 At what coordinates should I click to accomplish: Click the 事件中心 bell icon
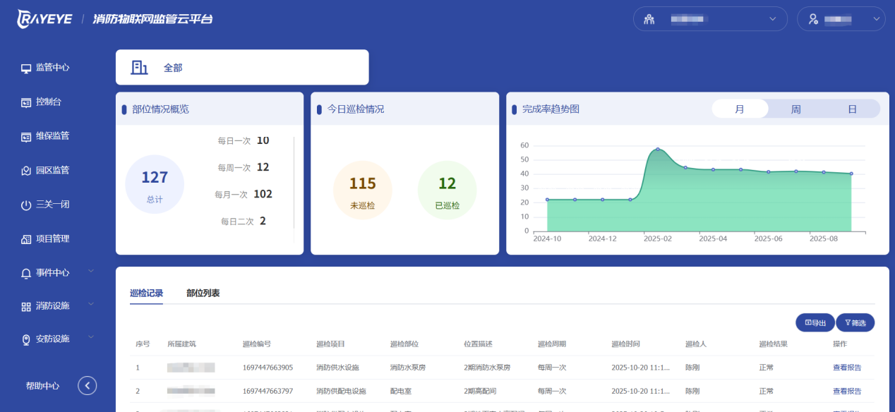(x=26, y=273)
